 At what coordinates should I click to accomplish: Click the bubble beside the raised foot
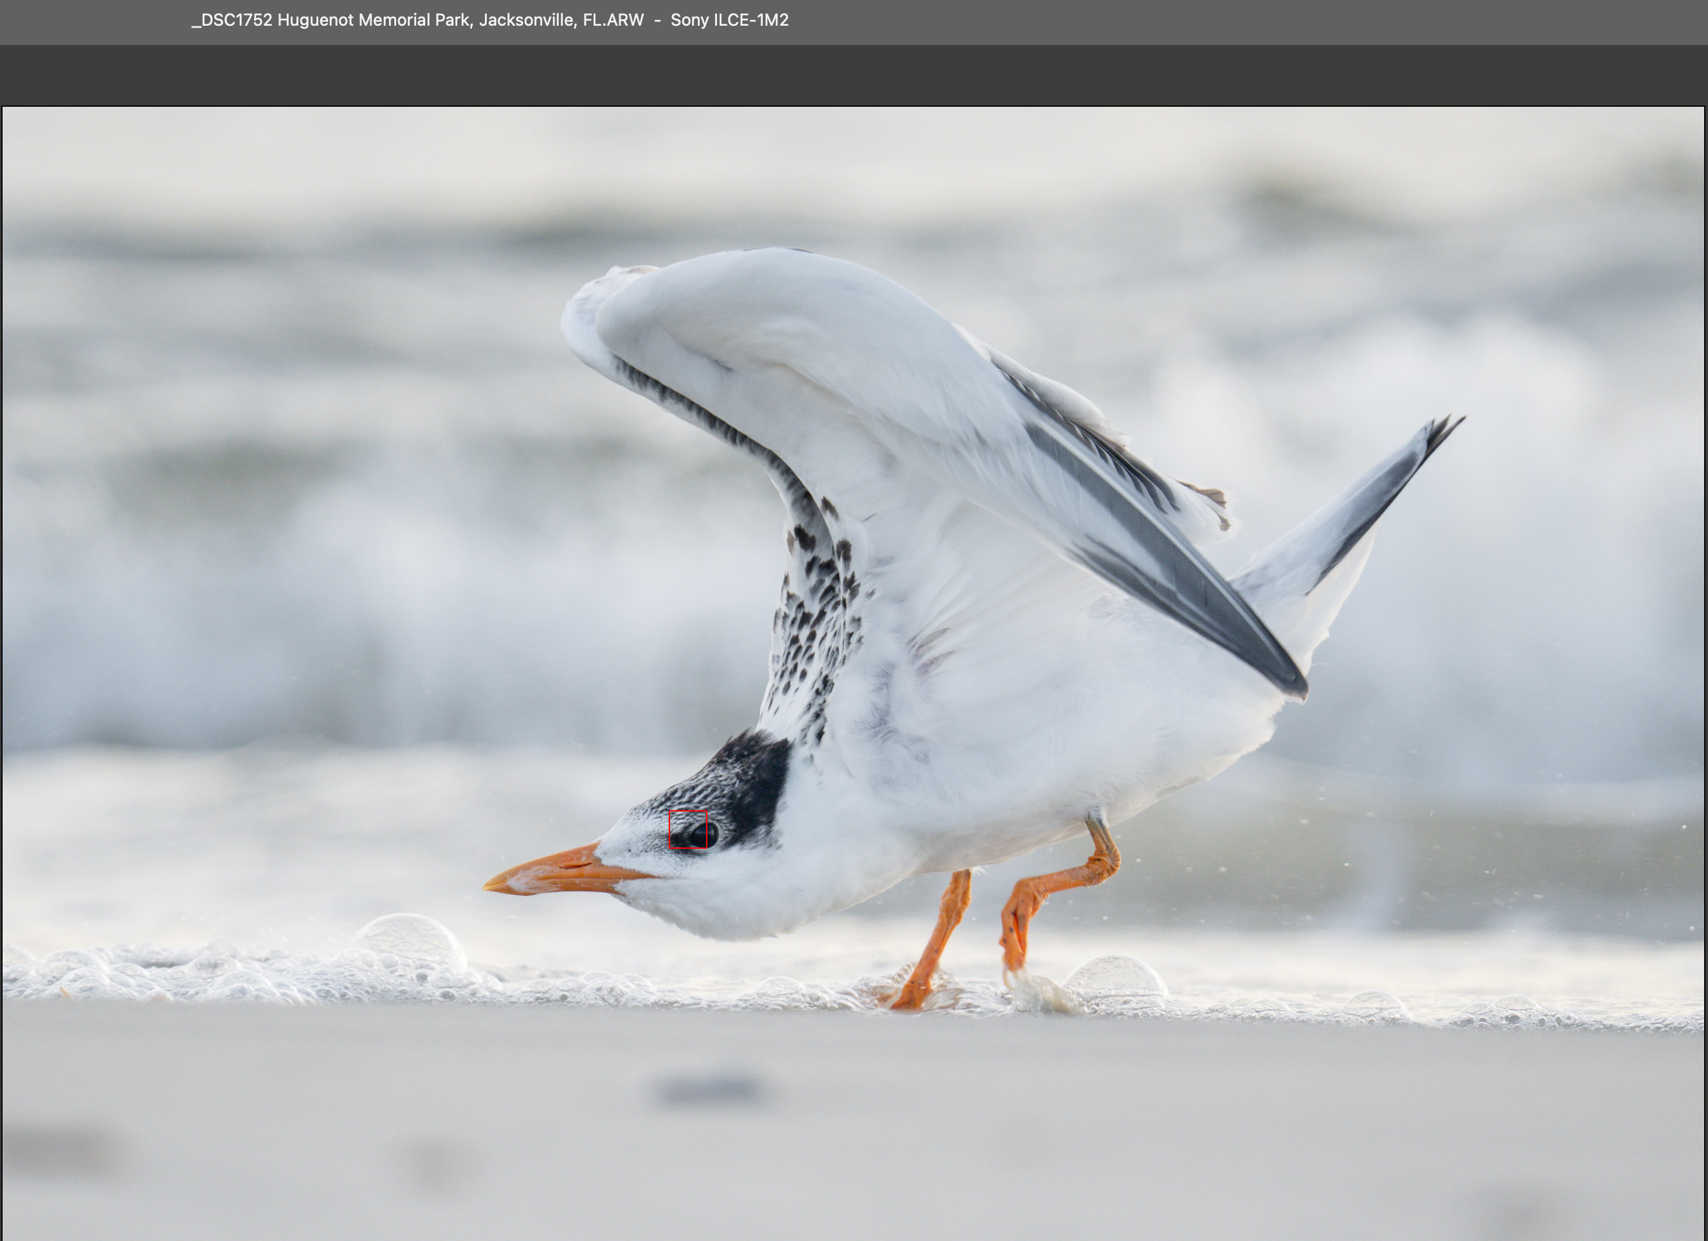[1115, 980]
